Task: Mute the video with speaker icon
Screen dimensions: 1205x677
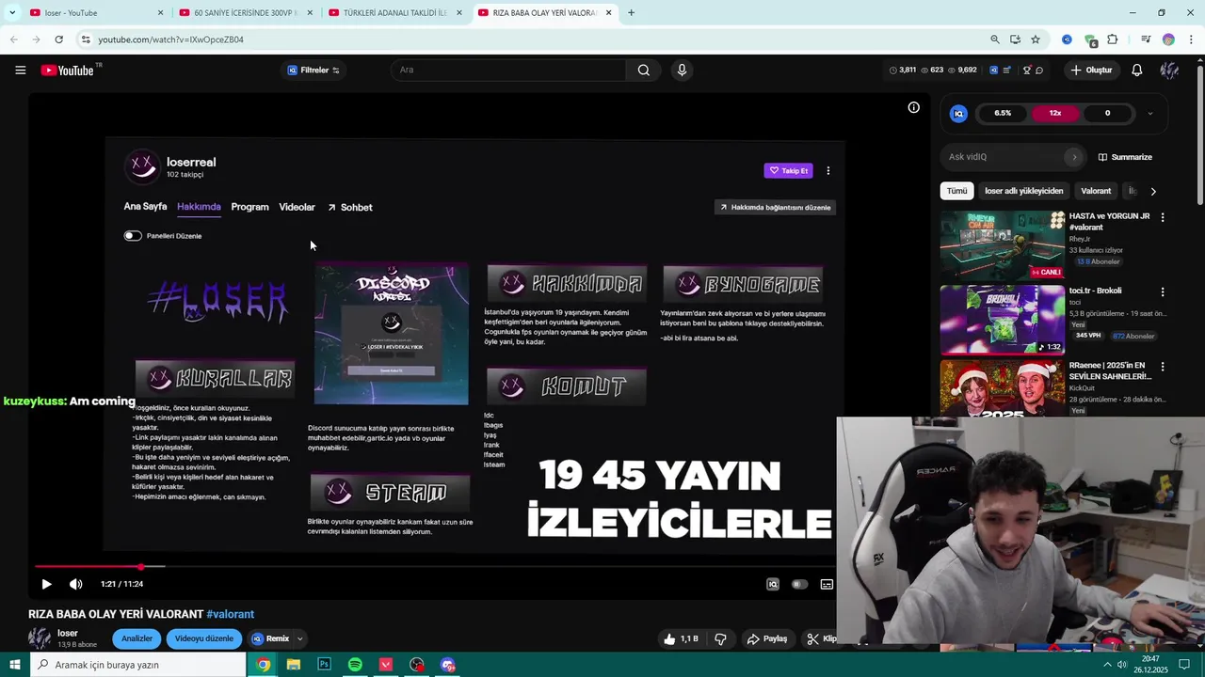Action: pos(76,584)
